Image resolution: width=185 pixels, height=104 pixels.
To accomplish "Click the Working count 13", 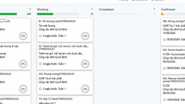I will coord(92,14).
